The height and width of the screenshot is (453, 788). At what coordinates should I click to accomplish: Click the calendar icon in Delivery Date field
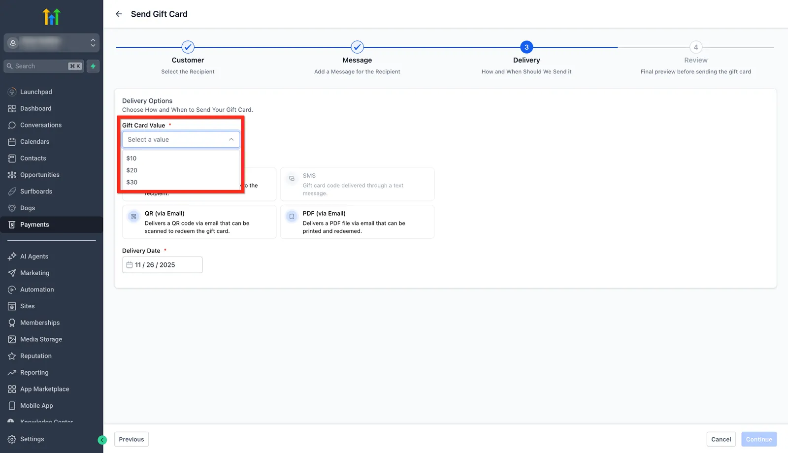coord(130,265)
